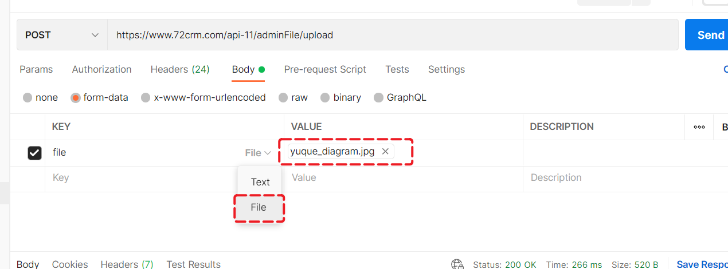The height and width of the screenshot is (269, 728).
Task: Select the raw body option
Action: click(x=283, y=98)
